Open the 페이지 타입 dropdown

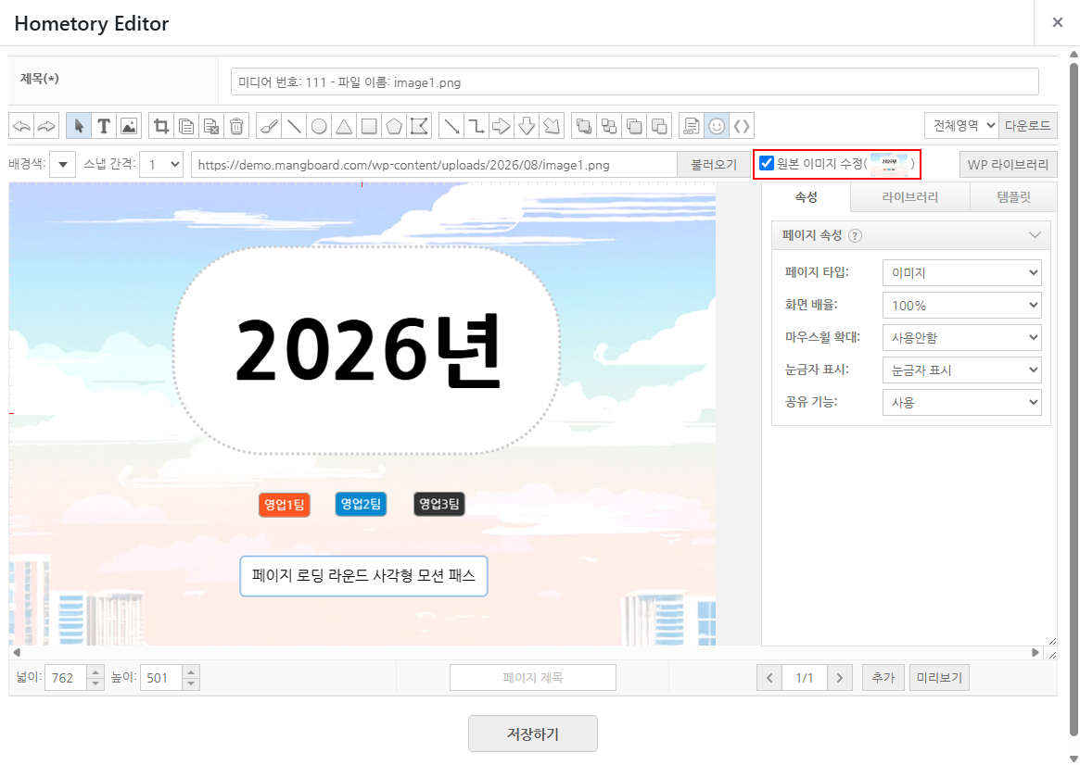(961, 272)
